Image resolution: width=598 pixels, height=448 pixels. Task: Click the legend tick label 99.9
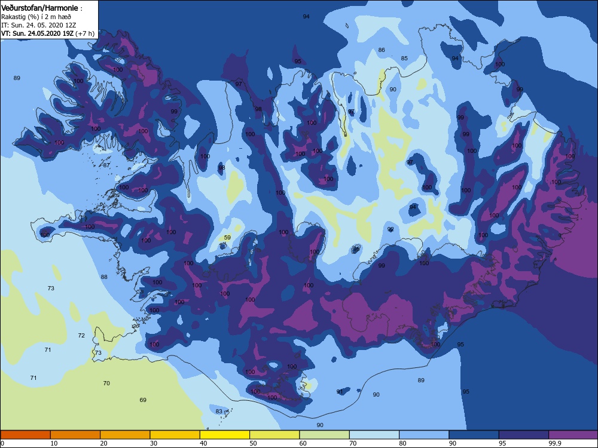pos(554,443)
